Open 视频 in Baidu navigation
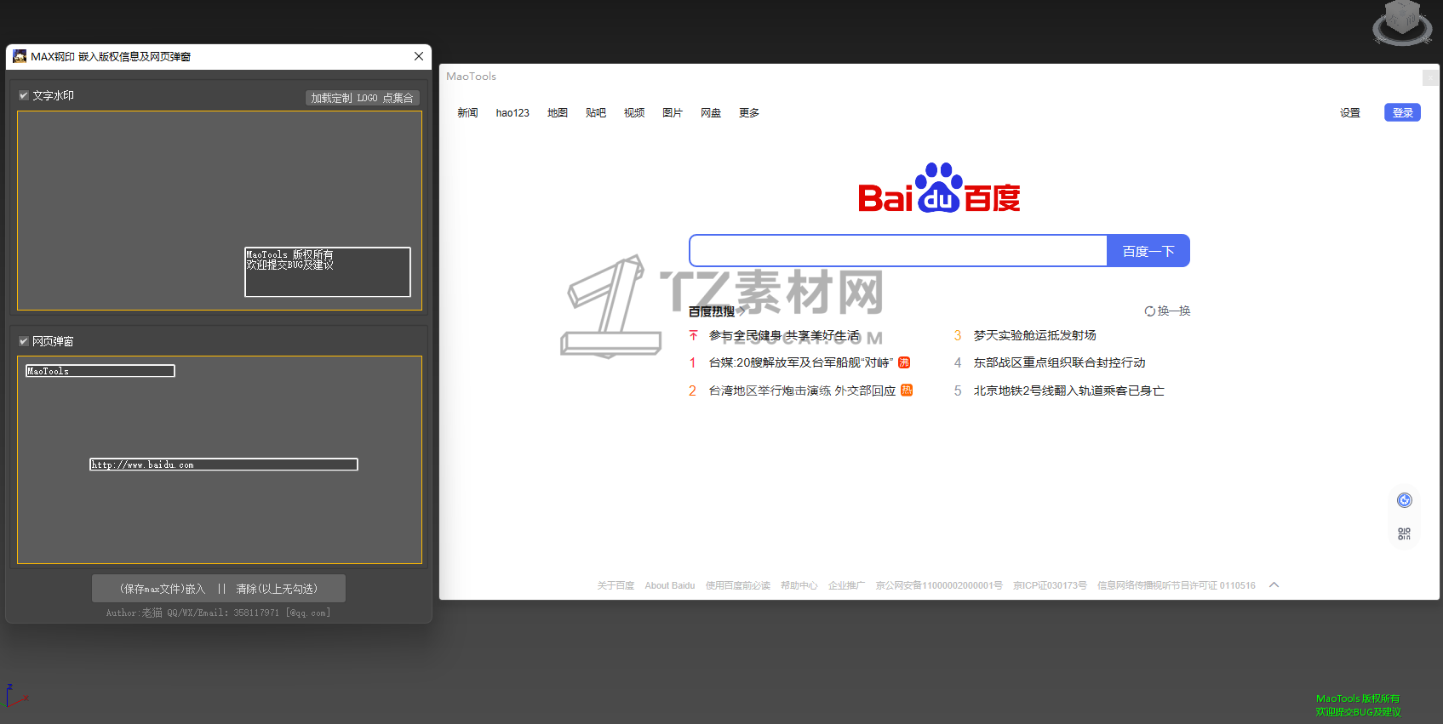Image resolution: width=1443 pixels, height=724 pixels. tap(634, 112)
